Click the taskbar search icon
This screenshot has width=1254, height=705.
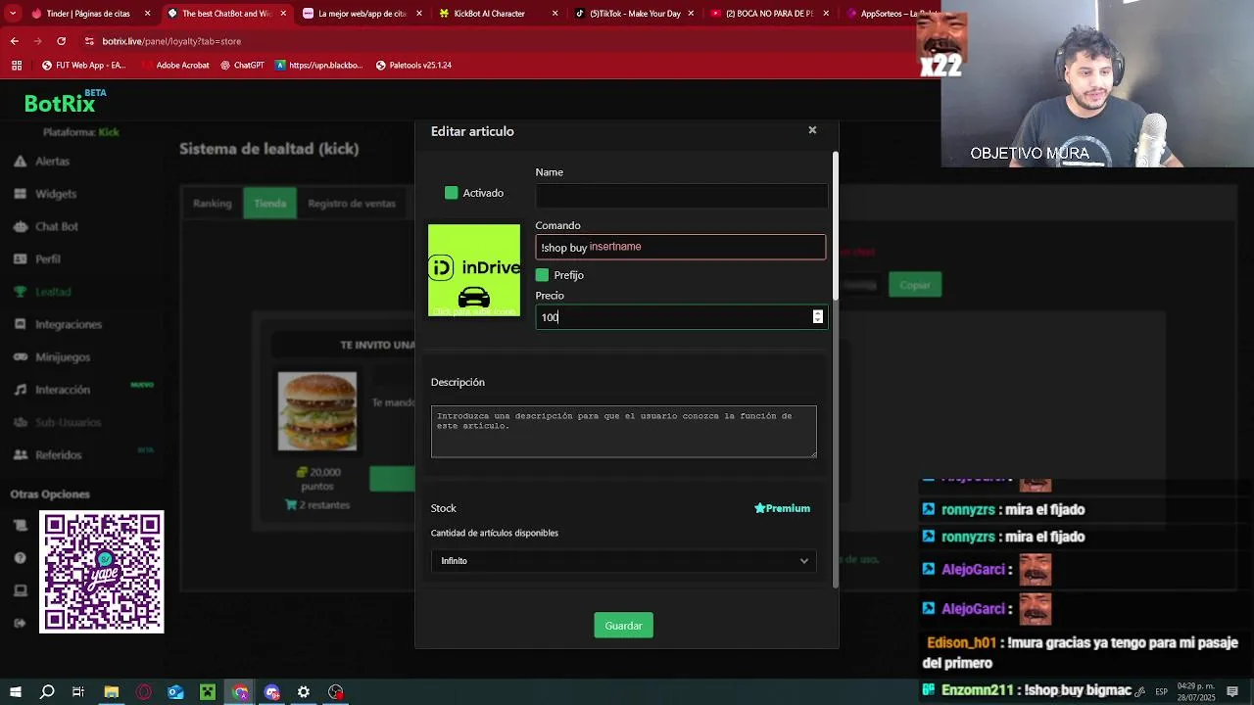[x=47, y=692]
